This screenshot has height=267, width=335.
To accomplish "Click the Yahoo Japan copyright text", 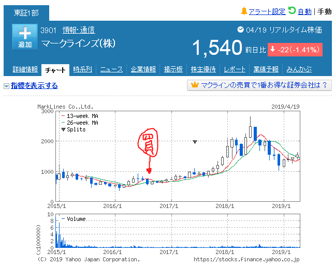I will pyautogui.click(x=89, y=259).
